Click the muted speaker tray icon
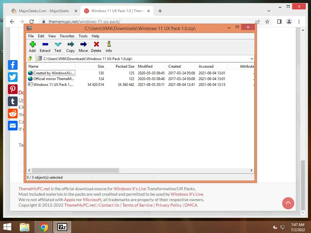The height and width of the screenshot is (233, 311). [x=275, y=227]
